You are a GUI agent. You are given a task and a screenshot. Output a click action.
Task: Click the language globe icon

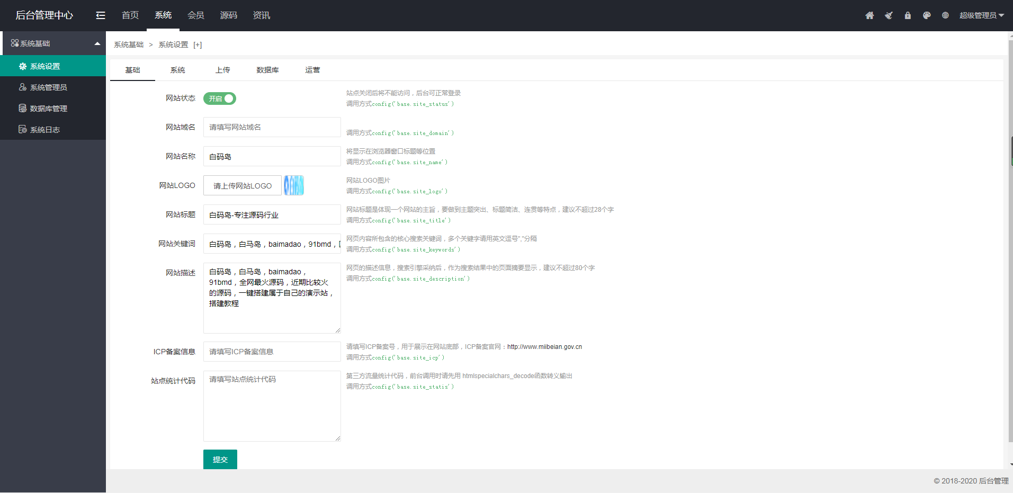click(x=945, y=15)
